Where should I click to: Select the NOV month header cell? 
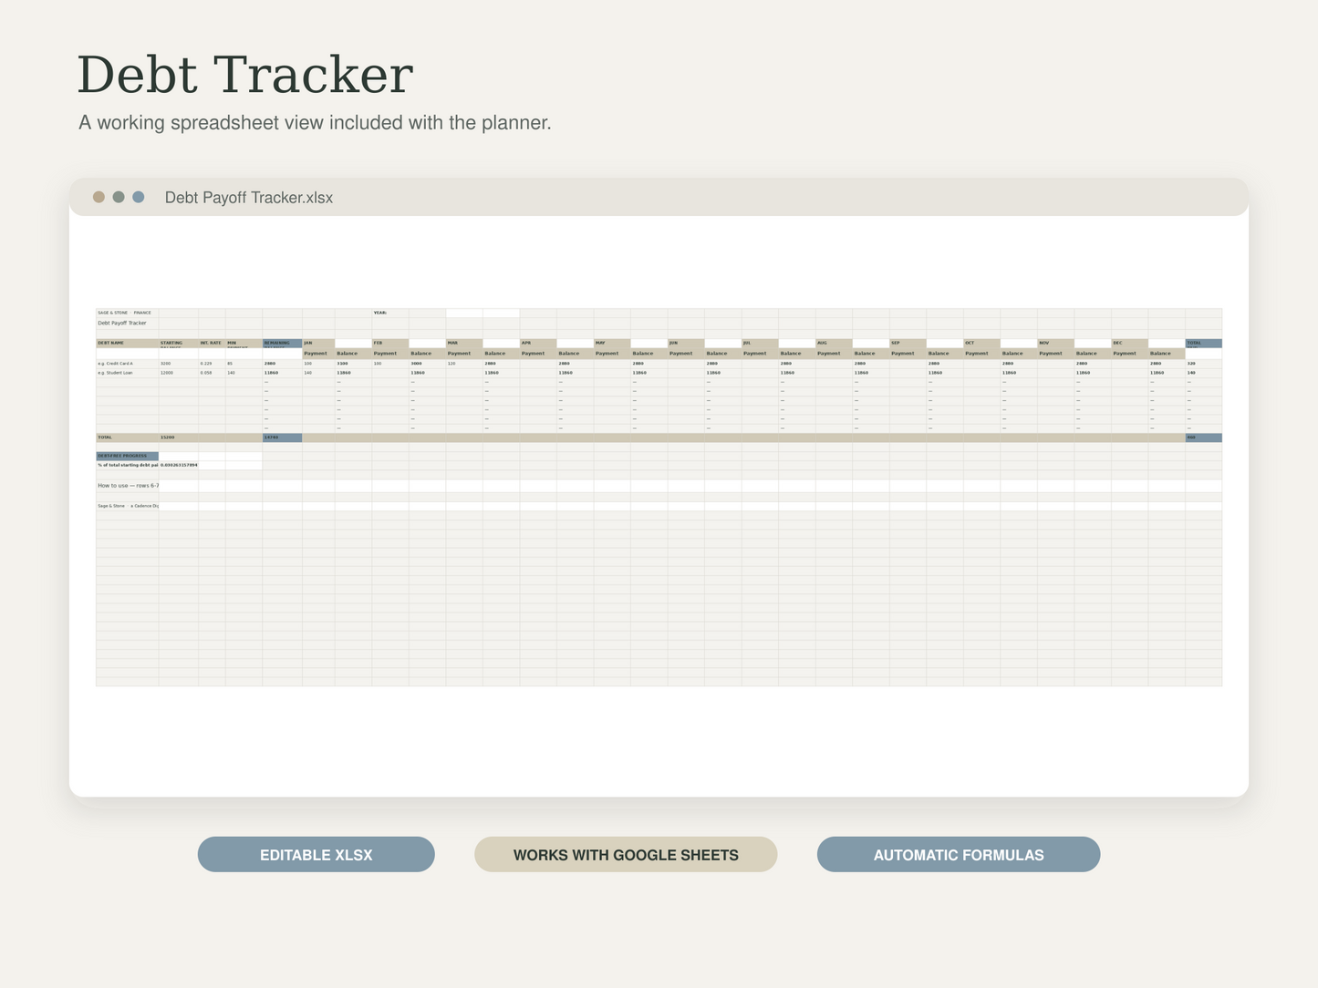(1054, 344)
